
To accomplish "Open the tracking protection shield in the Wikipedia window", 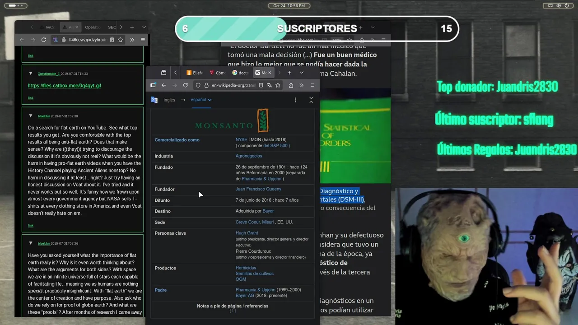I will click(x=198, y=85).
